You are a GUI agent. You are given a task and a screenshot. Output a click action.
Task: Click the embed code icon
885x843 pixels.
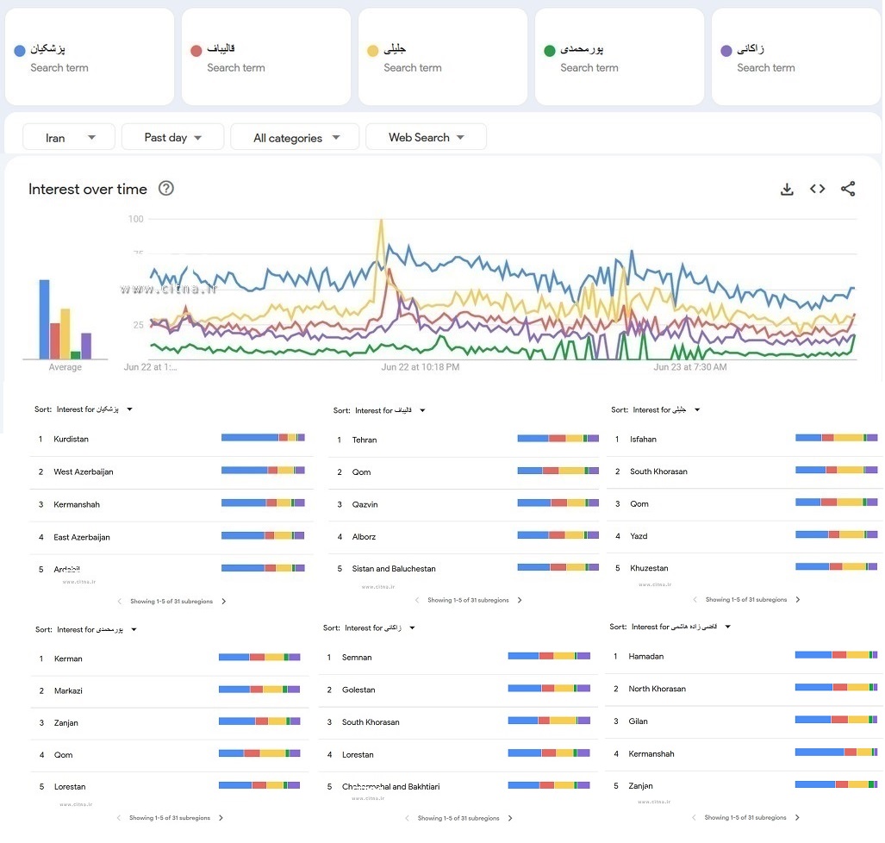(817, 190)
